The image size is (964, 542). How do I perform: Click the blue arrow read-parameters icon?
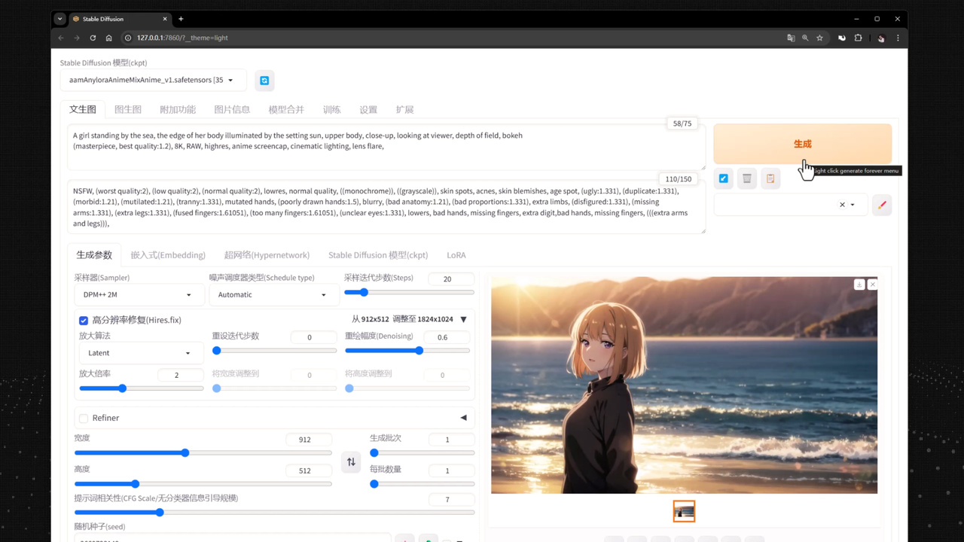point(724,178)
